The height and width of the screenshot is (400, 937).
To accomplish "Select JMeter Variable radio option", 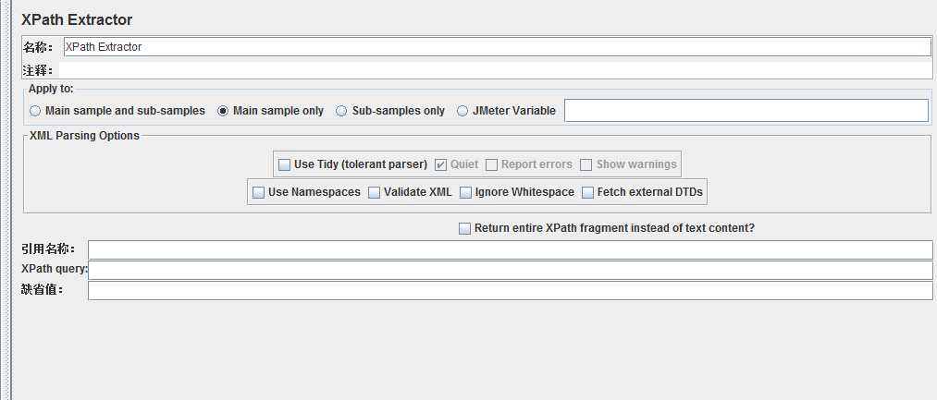I will pyautogui.click(x=462, y=111).
